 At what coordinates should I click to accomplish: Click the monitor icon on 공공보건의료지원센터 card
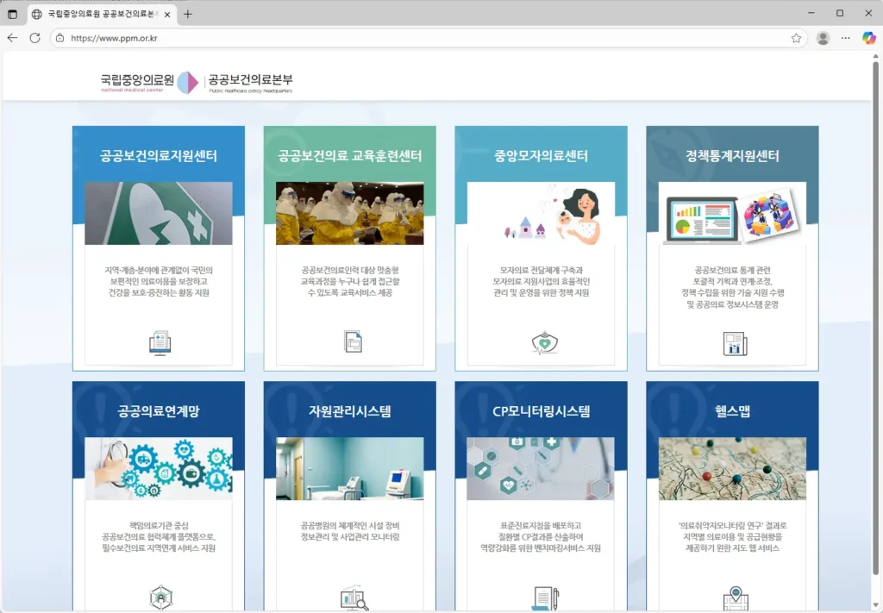click(x=159, y=342)
